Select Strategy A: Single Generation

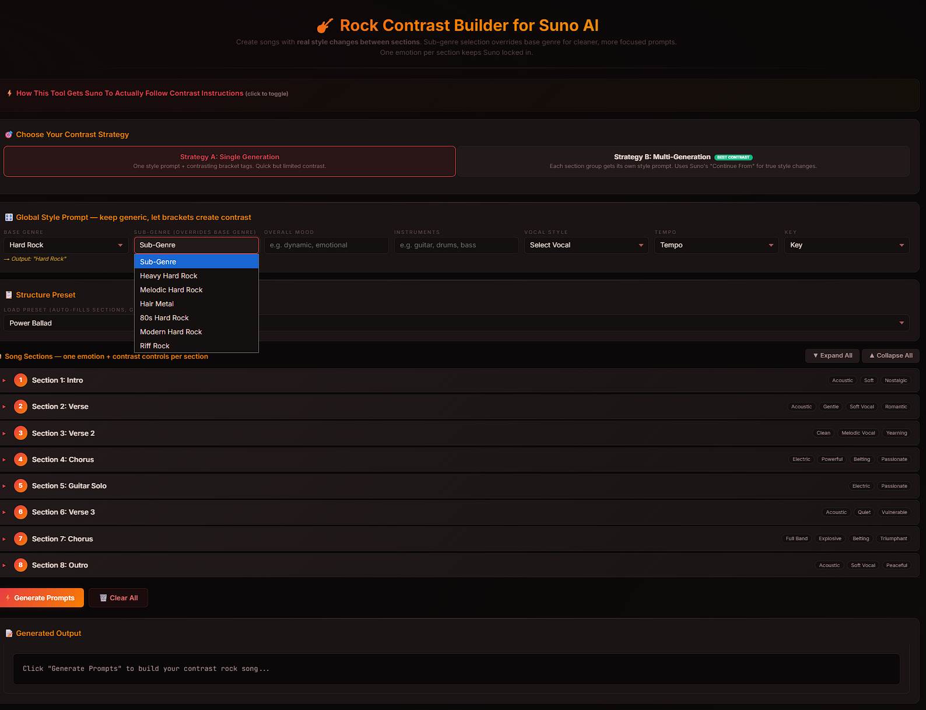229,161
